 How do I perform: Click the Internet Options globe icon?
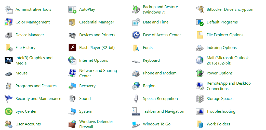[x=72, y=60]
